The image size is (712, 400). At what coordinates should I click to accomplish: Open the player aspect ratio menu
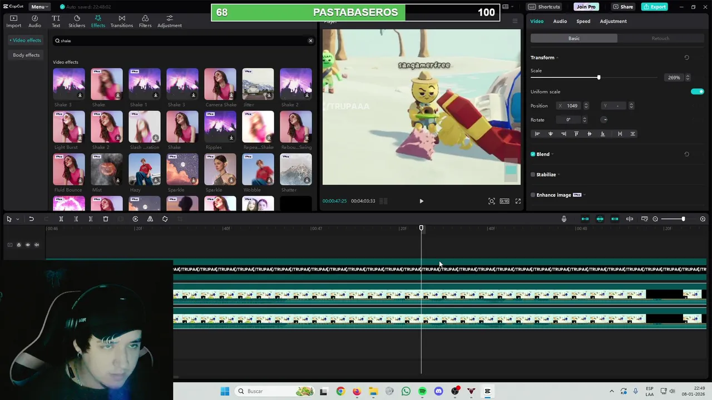click(504, 201)
